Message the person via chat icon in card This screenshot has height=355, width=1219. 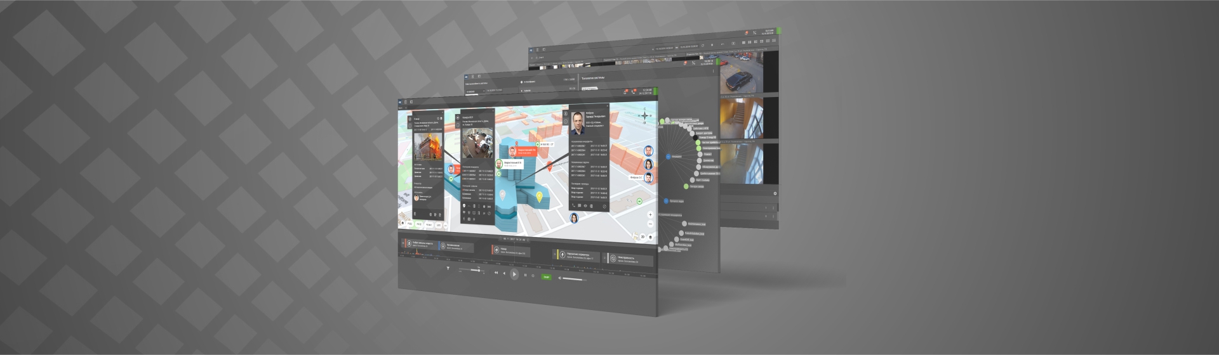click(x=580, y=205)
